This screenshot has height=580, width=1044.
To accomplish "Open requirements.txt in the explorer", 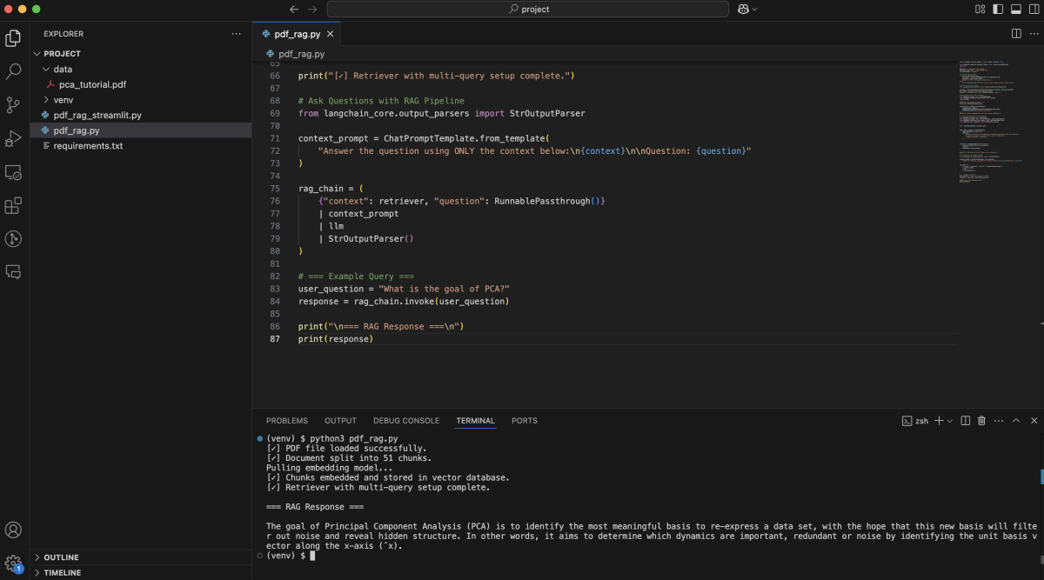I will (x=141, y=146).
